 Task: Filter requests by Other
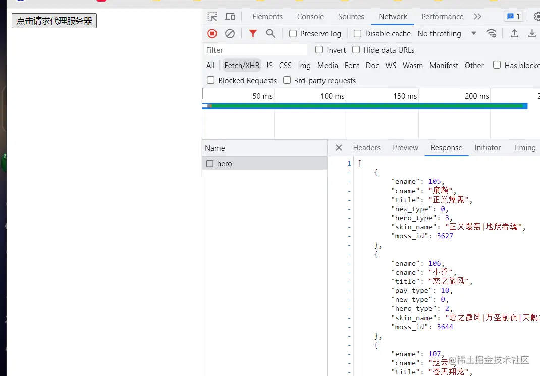pos(474,66)
